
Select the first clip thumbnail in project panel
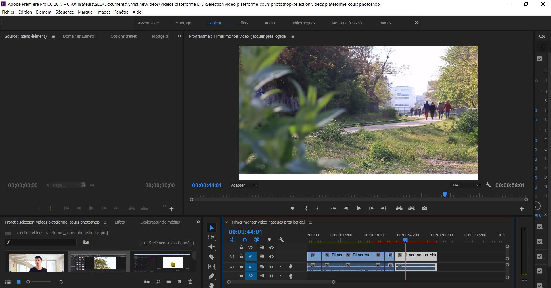[x=36, y=262]
